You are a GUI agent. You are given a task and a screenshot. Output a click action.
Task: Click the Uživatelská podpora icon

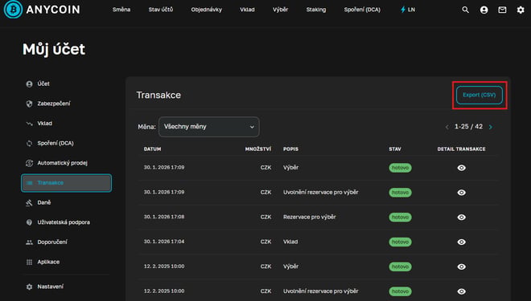pyautogui.click(x=30, y=222)
